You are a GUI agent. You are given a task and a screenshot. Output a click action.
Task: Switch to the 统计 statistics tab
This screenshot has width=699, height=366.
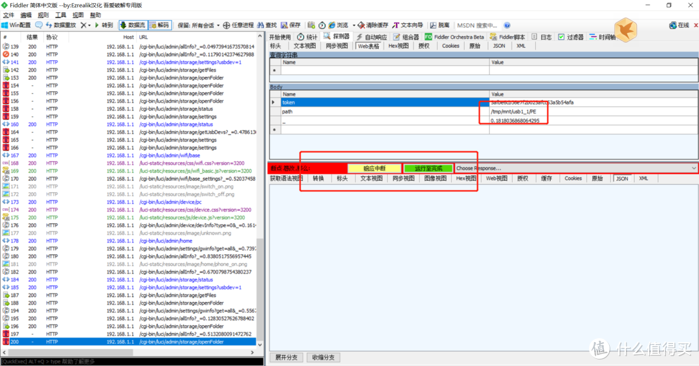(307, 37)
